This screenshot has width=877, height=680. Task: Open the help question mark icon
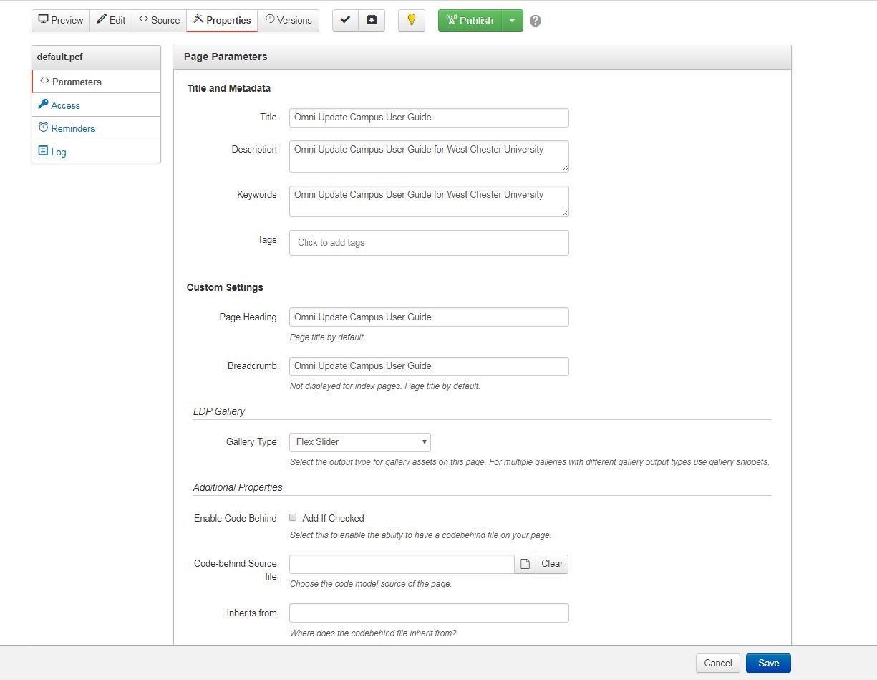coord(536,21)
